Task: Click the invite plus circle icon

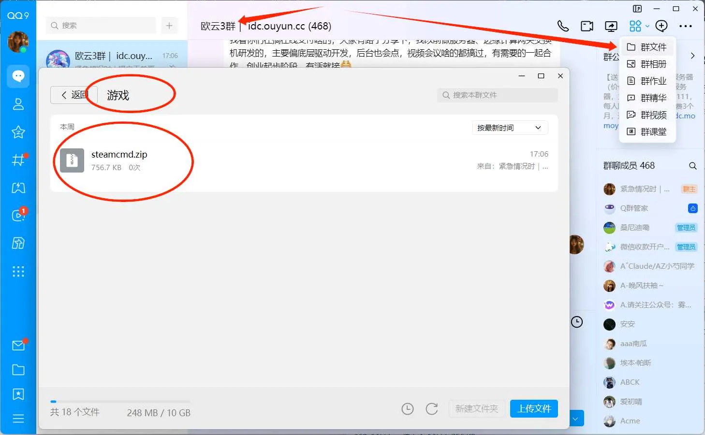Action: pyautogui.click(x=661, y=26)
